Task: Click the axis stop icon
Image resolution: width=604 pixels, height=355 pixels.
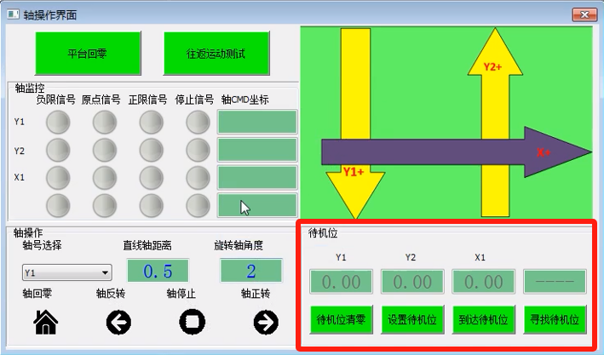Action: (x=192, y=322)
